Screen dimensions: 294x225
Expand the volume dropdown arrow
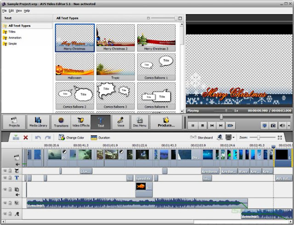coord(289,126)
